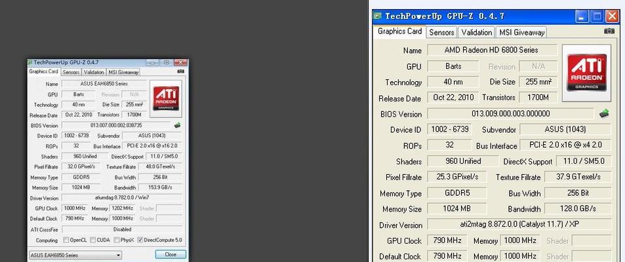Click Memory Type GDDR5 in large window

[457, 193]
